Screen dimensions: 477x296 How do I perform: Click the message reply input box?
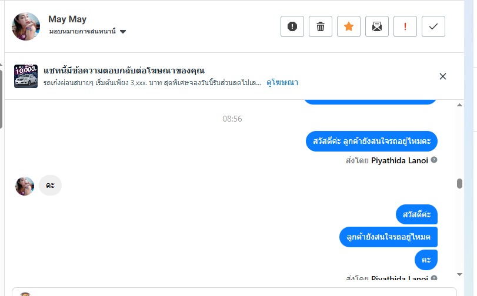pyautogui.click(x=235, y=292)
